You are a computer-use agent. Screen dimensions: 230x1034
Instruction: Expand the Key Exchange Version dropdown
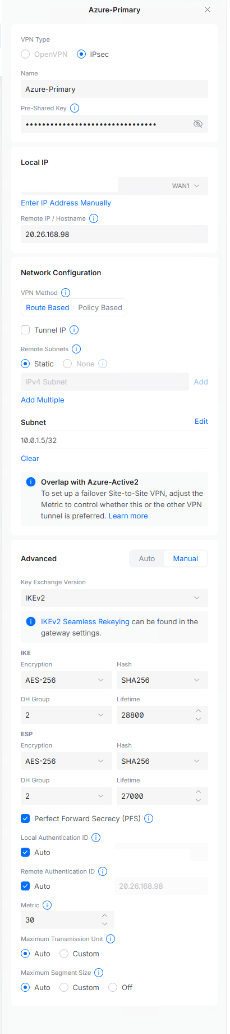114,598
